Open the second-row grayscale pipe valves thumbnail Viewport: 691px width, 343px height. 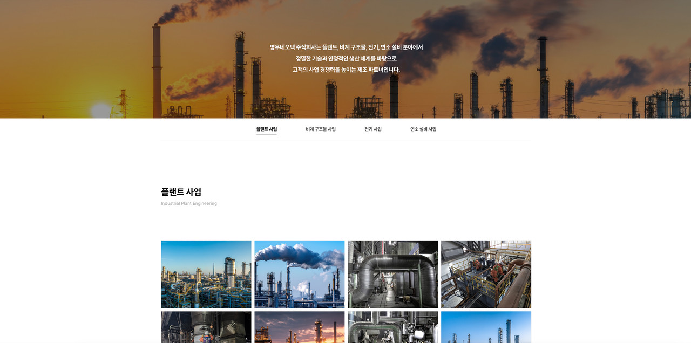[393, 327]
